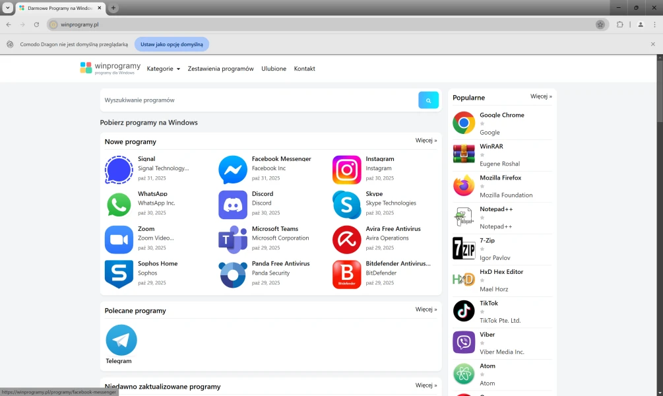Bookmark page with the star icon
Viewport: 663px width, 396px height.
[x=600, y=24]
